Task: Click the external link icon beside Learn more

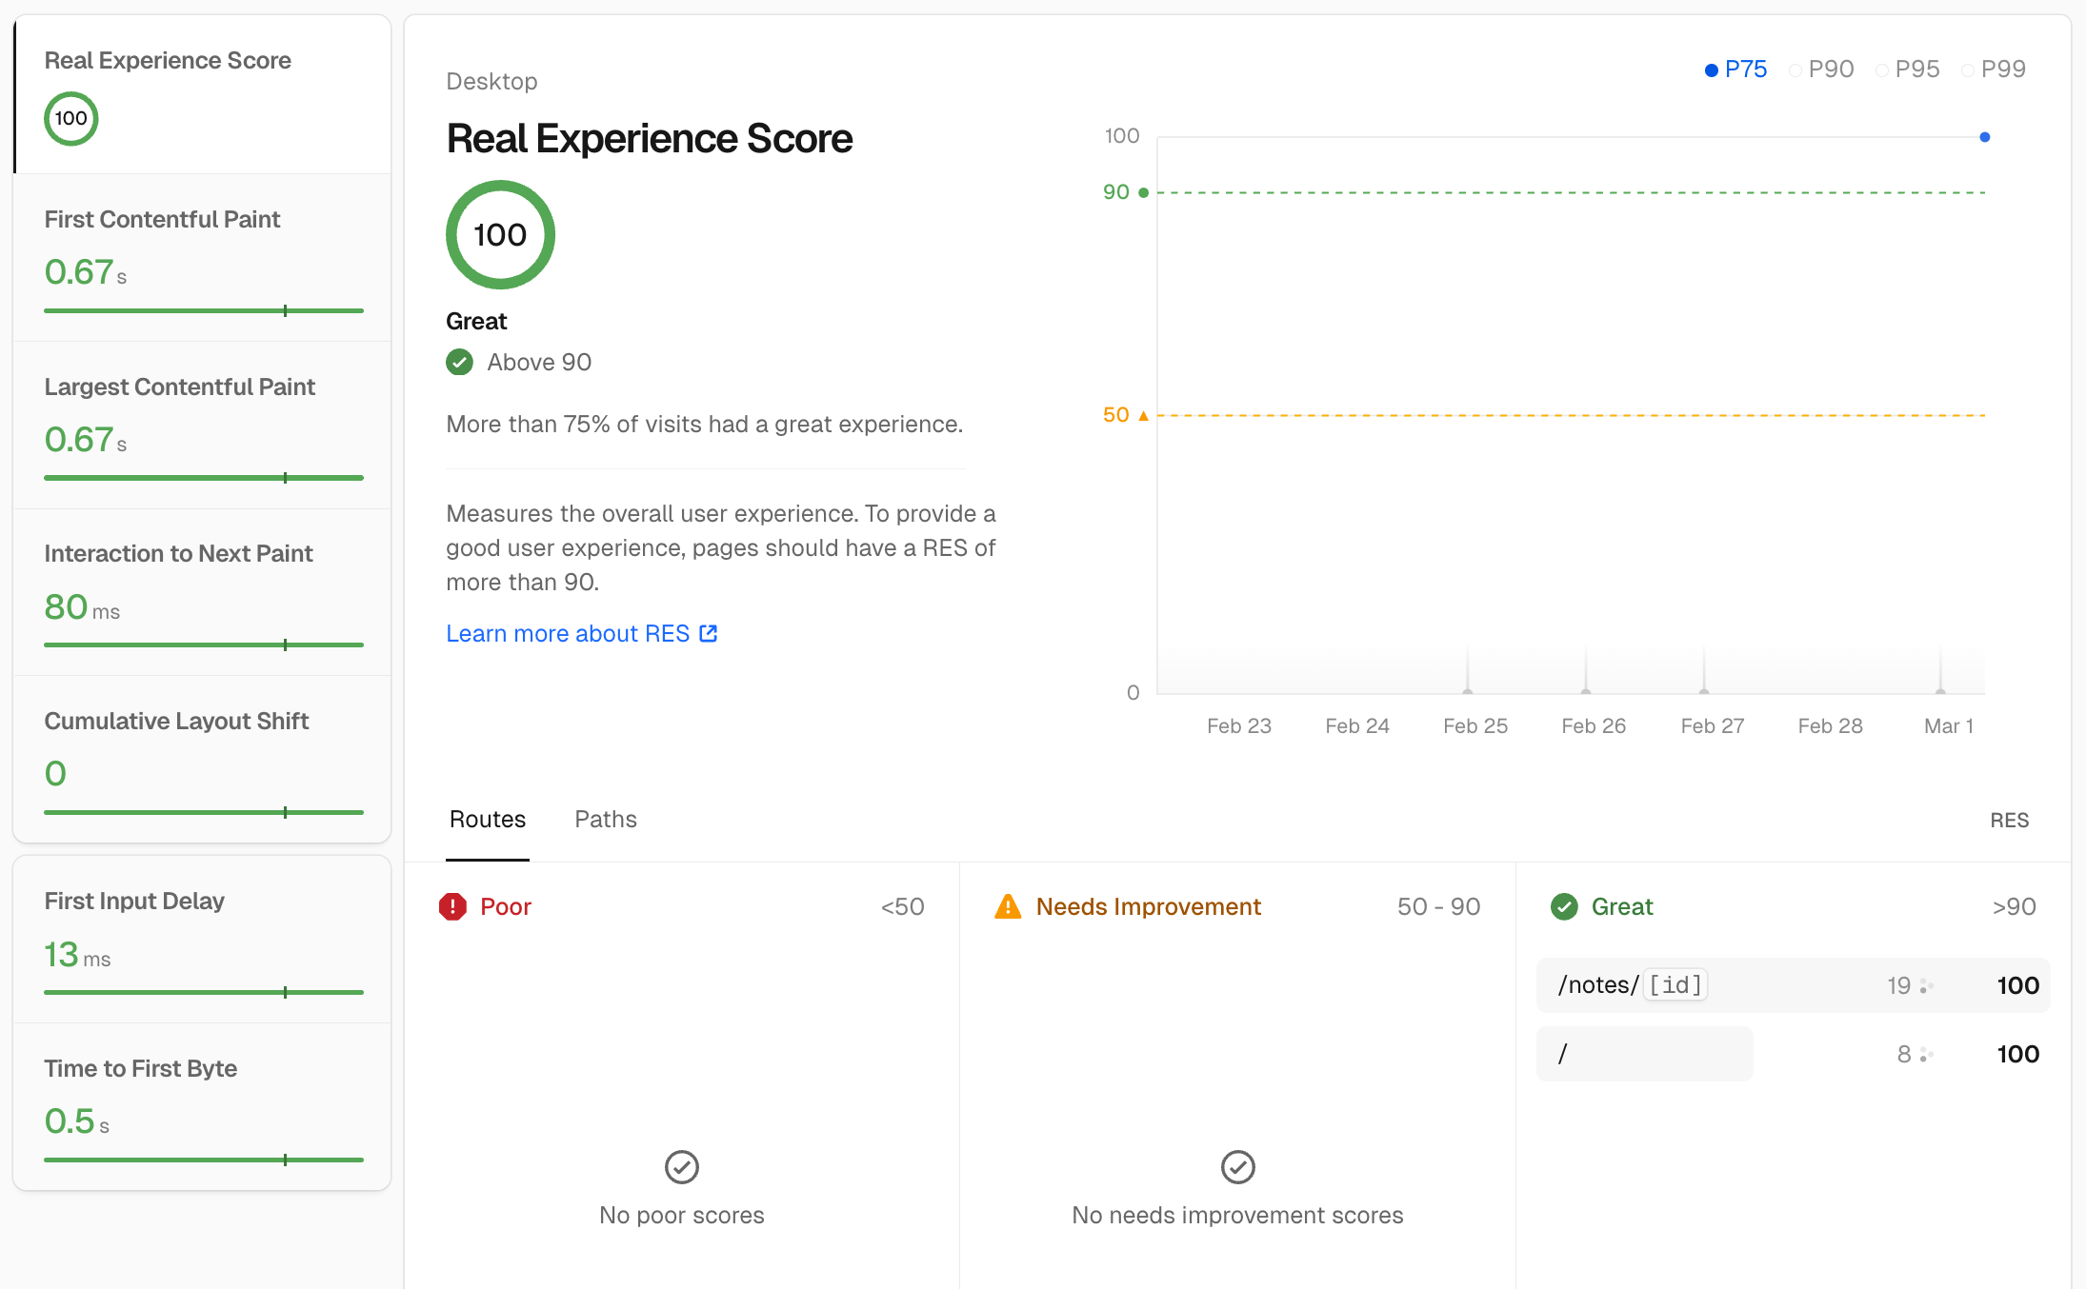Action: click(708, 633)
